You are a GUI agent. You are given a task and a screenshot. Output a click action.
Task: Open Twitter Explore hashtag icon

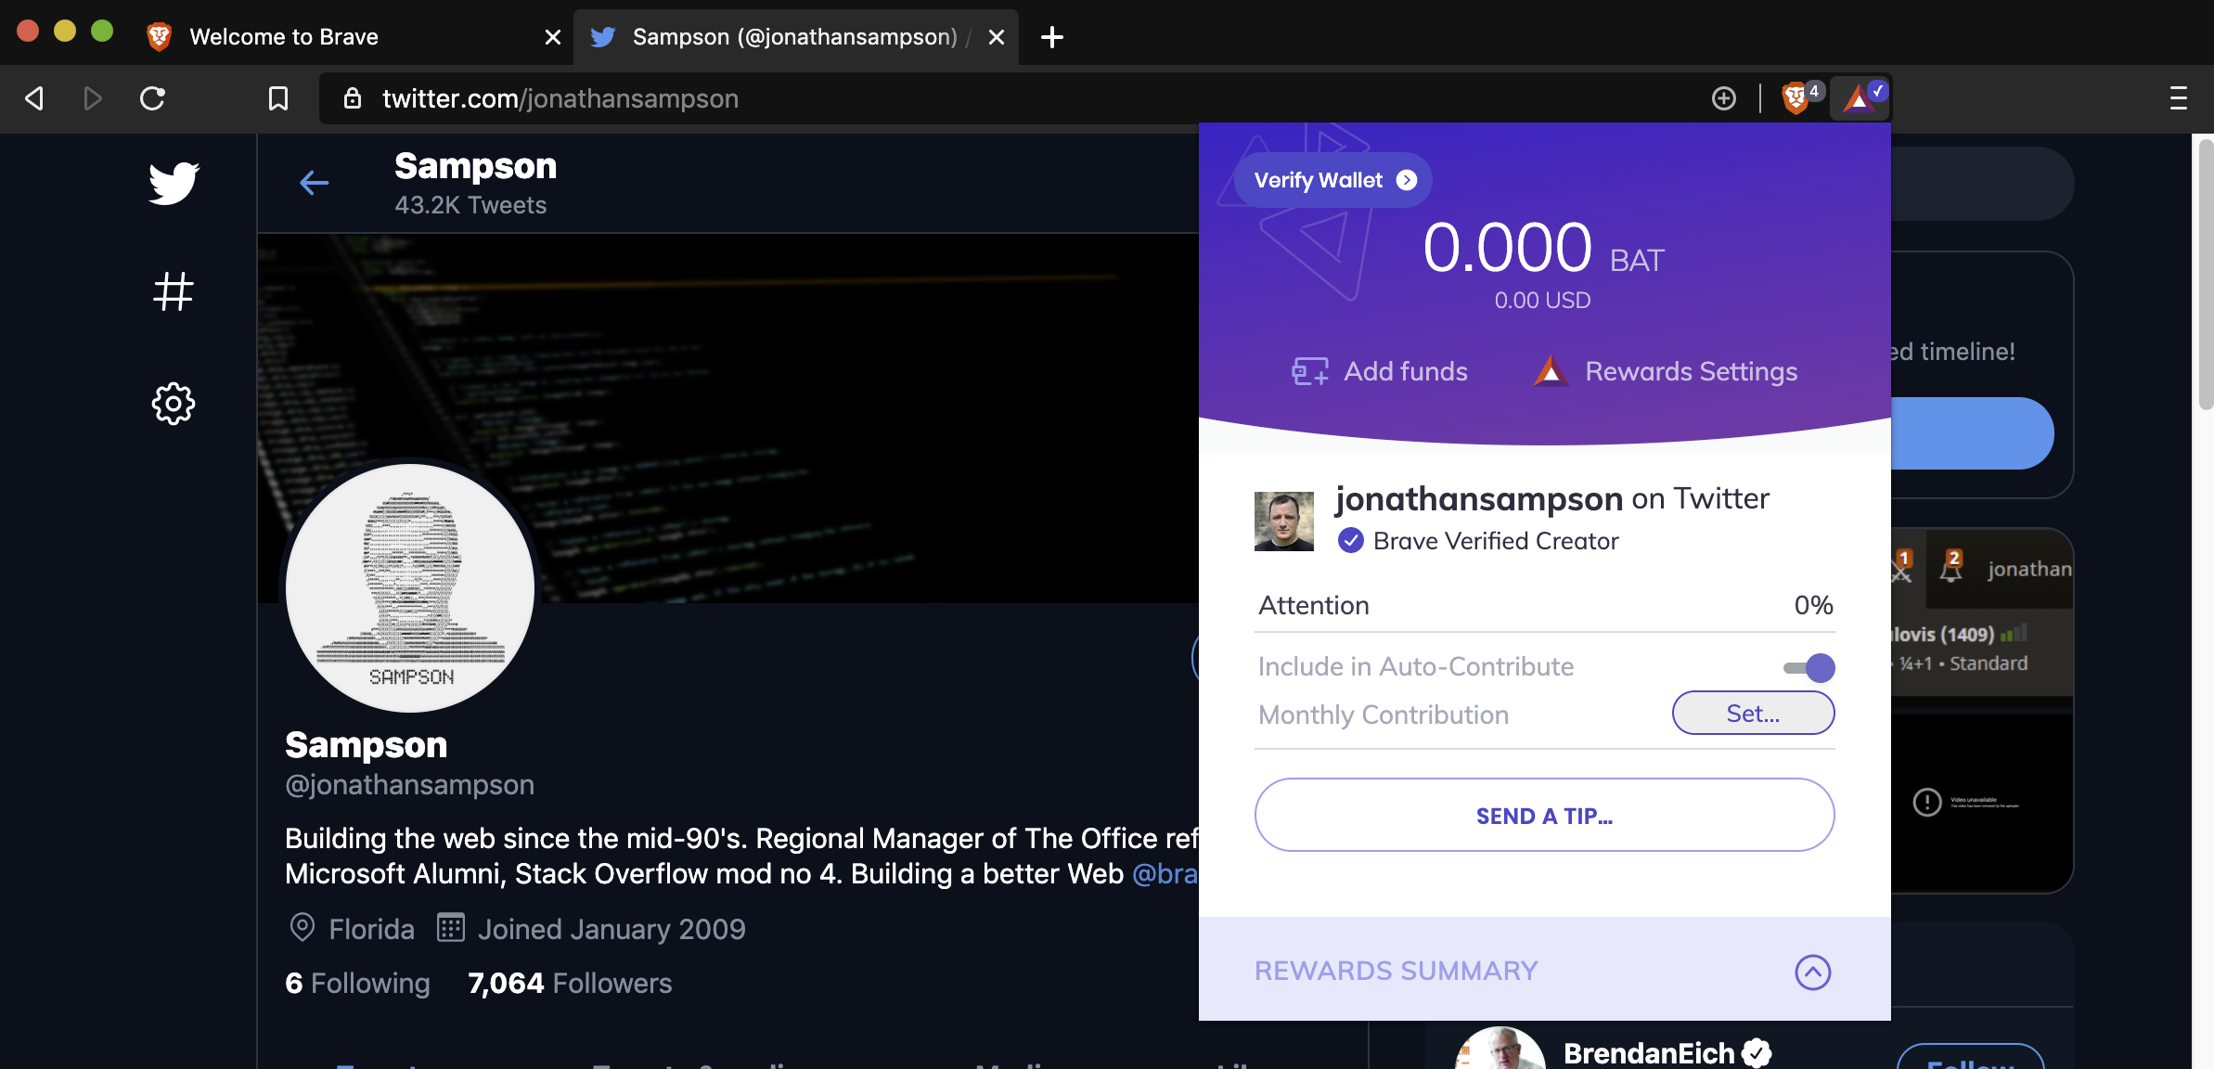pyautogui.click(x=173, y=291)
